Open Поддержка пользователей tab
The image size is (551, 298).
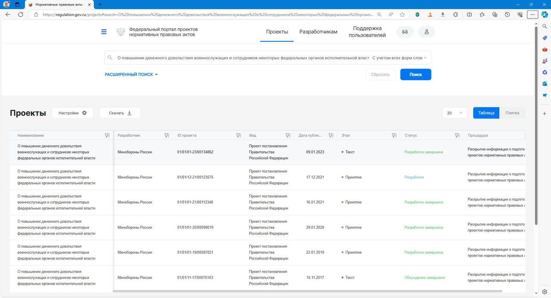tap(367, 32)
